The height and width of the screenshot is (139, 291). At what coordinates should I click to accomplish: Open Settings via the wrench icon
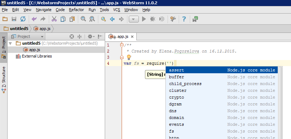(173, 19)
